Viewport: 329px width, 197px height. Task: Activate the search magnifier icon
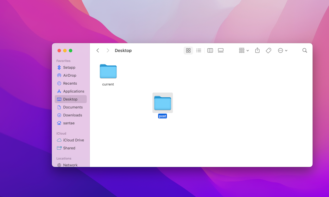pos(304,51)
